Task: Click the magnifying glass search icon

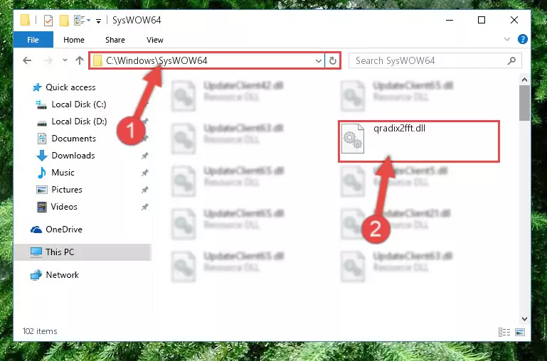Action: [511, 60]
